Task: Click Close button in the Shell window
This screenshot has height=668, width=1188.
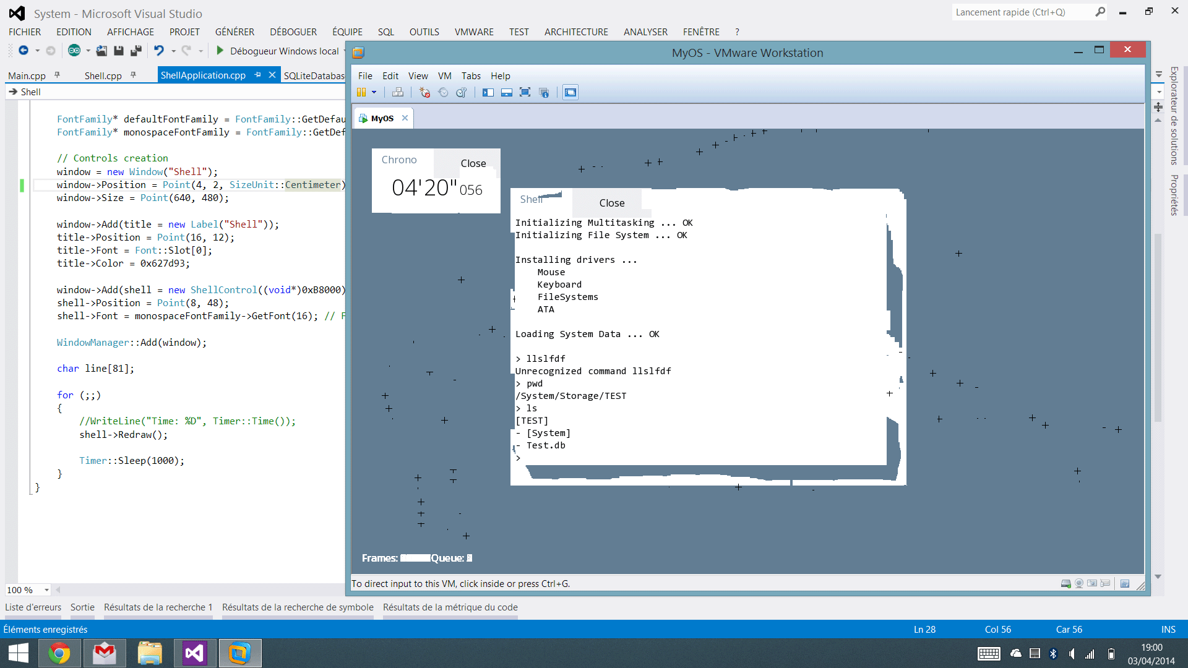Action: pos(612,203)
